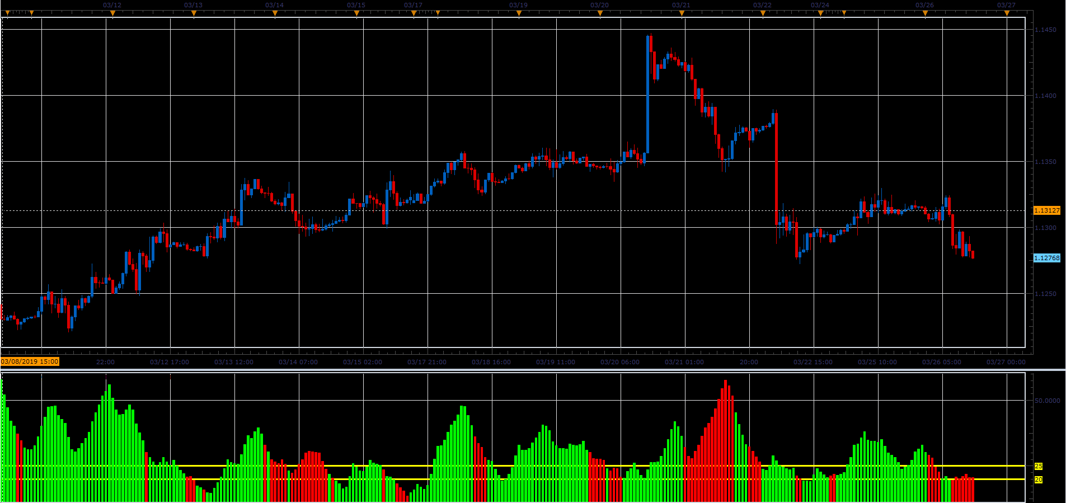
Task: Pick the orange marker beneath the 03/19 date
Action: pos(519,14)
